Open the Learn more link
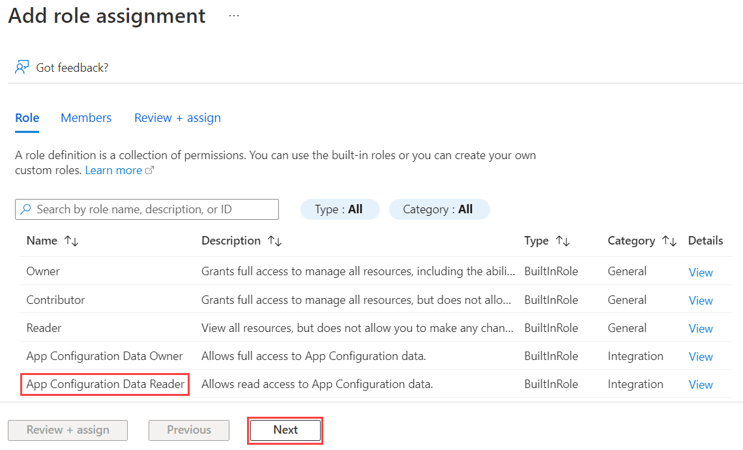The width and height of the screenshot is (743, 450). [113, 170]
